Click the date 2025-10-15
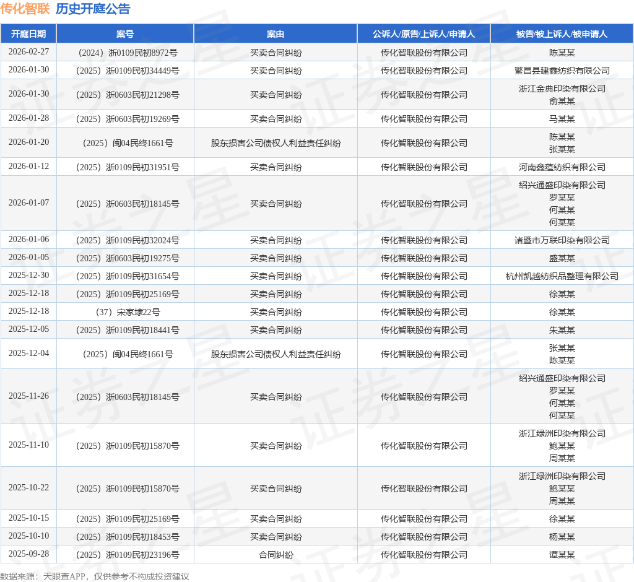Screen dimensions: 634x582 point(28,518)
